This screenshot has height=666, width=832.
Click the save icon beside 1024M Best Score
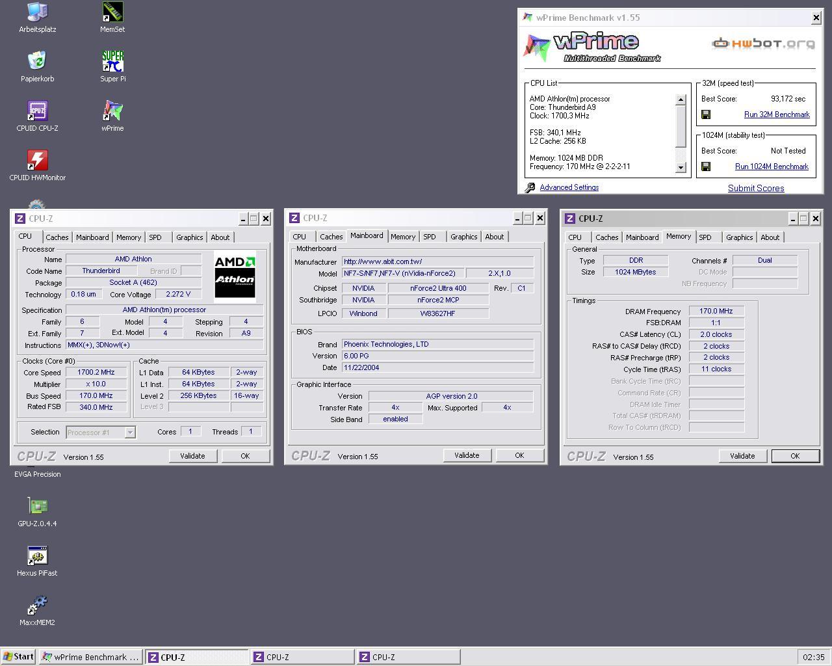pos(706,166)
